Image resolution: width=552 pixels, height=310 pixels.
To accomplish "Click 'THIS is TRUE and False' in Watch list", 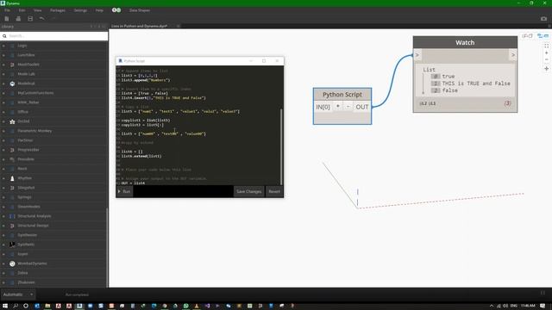I will 476,84.
